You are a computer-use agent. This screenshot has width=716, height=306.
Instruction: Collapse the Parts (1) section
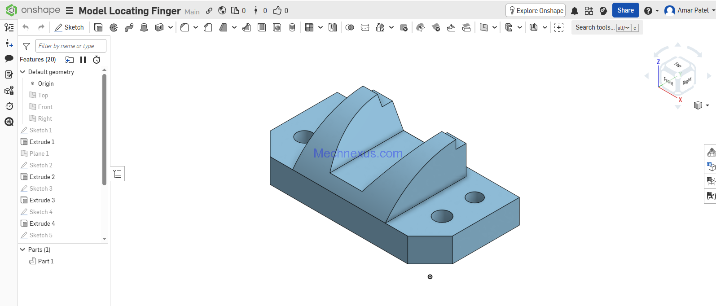(23, 249)
